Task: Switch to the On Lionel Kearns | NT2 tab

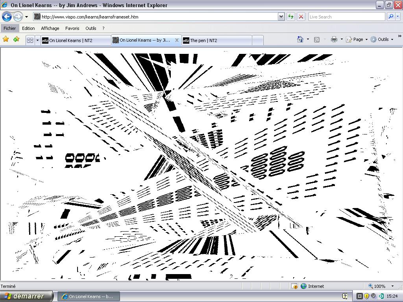Action: tap(76, 41)
